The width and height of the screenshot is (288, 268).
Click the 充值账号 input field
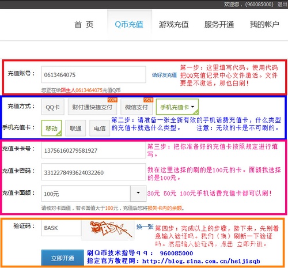[x=93, y=74]
